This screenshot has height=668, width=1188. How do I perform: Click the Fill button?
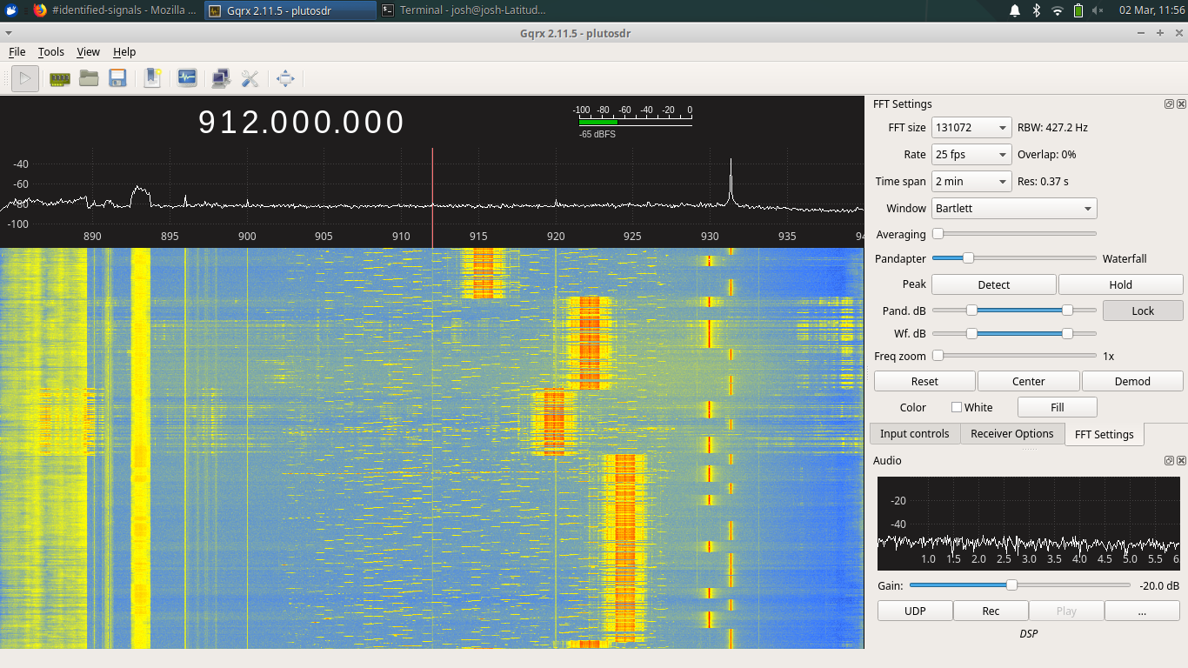[1058, 407]
